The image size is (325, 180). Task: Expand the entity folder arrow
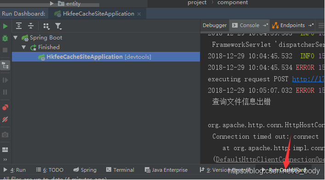(x=52, y=3)
